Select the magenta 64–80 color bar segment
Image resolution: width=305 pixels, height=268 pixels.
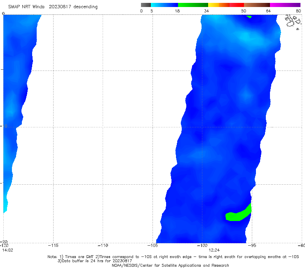coord(285,5)
